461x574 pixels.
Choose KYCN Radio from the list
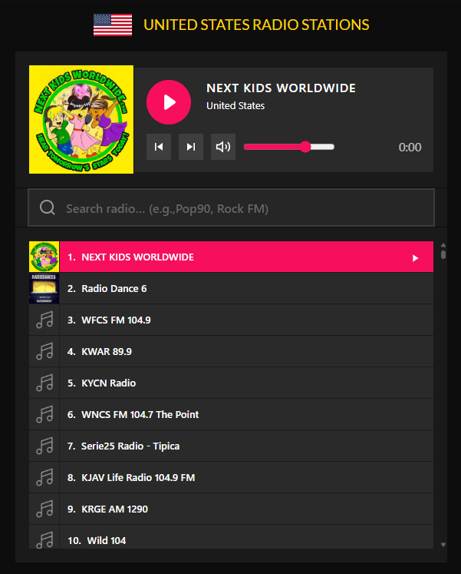[x=108, y=383]
